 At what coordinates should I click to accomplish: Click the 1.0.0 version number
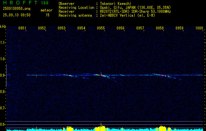45,3
